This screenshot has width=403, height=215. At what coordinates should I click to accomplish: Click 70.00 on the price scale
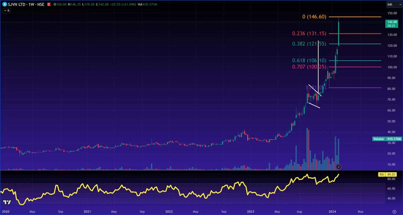(391, 99)
